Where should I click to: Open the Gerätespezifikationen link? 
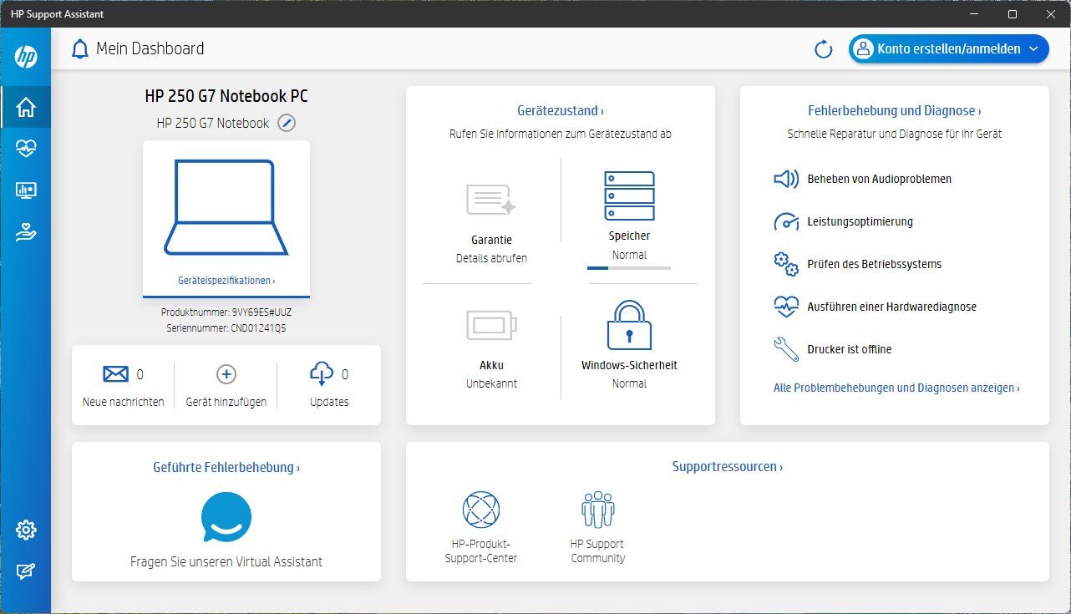pos(226,281)
